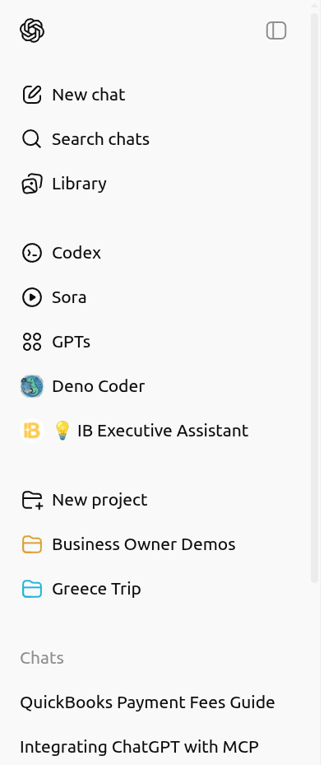Browse GPTs using the label
Image resolution: width=324 pixels, height=765 pixels.
coord(72,342)
